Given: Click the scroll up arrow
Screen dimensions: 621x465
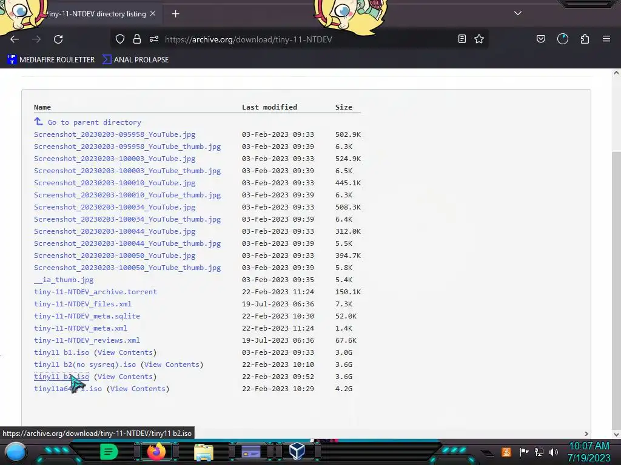Looking at the screenshot, I should pos(616,73).
